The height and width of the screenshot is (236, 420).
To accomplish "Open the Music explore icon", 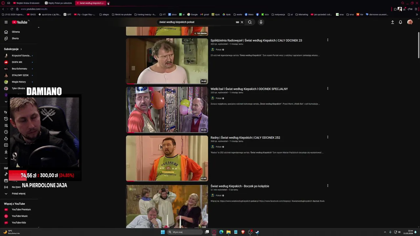I will tap(6, 174).
